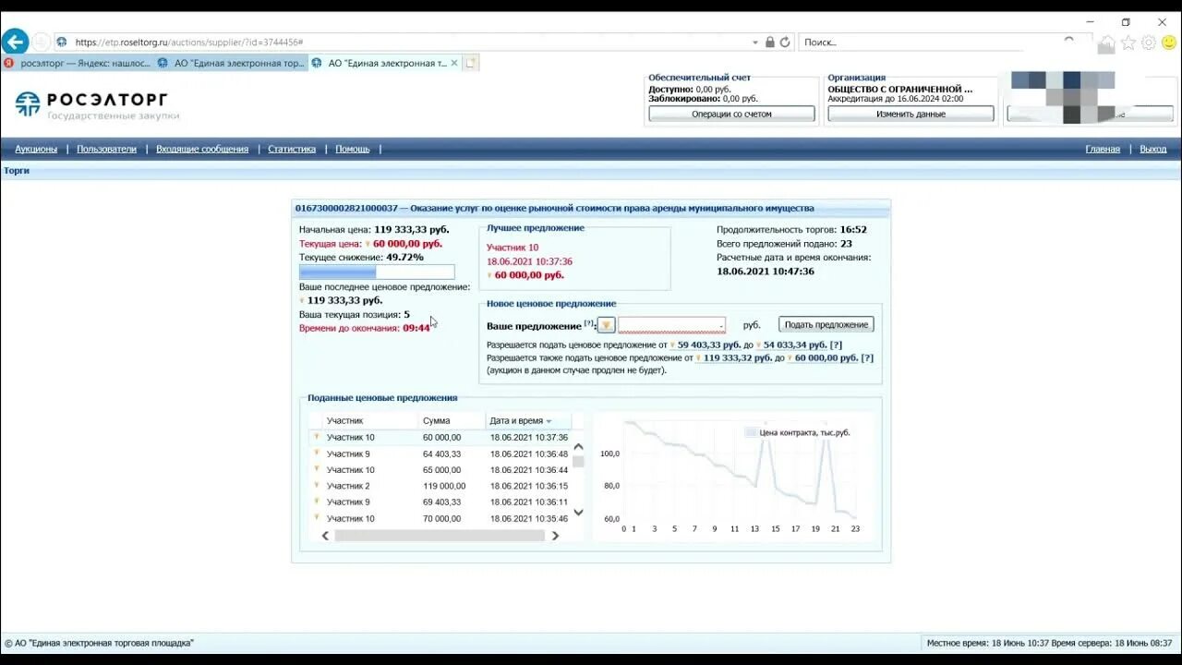
Task: Go back with the browser back arrow
Action: (x=15, y=42)
